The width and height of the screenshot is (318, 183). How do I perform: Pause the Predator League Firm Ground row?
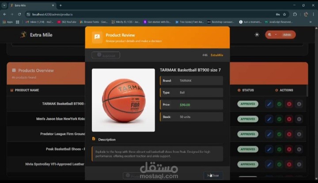pos(299,134)
